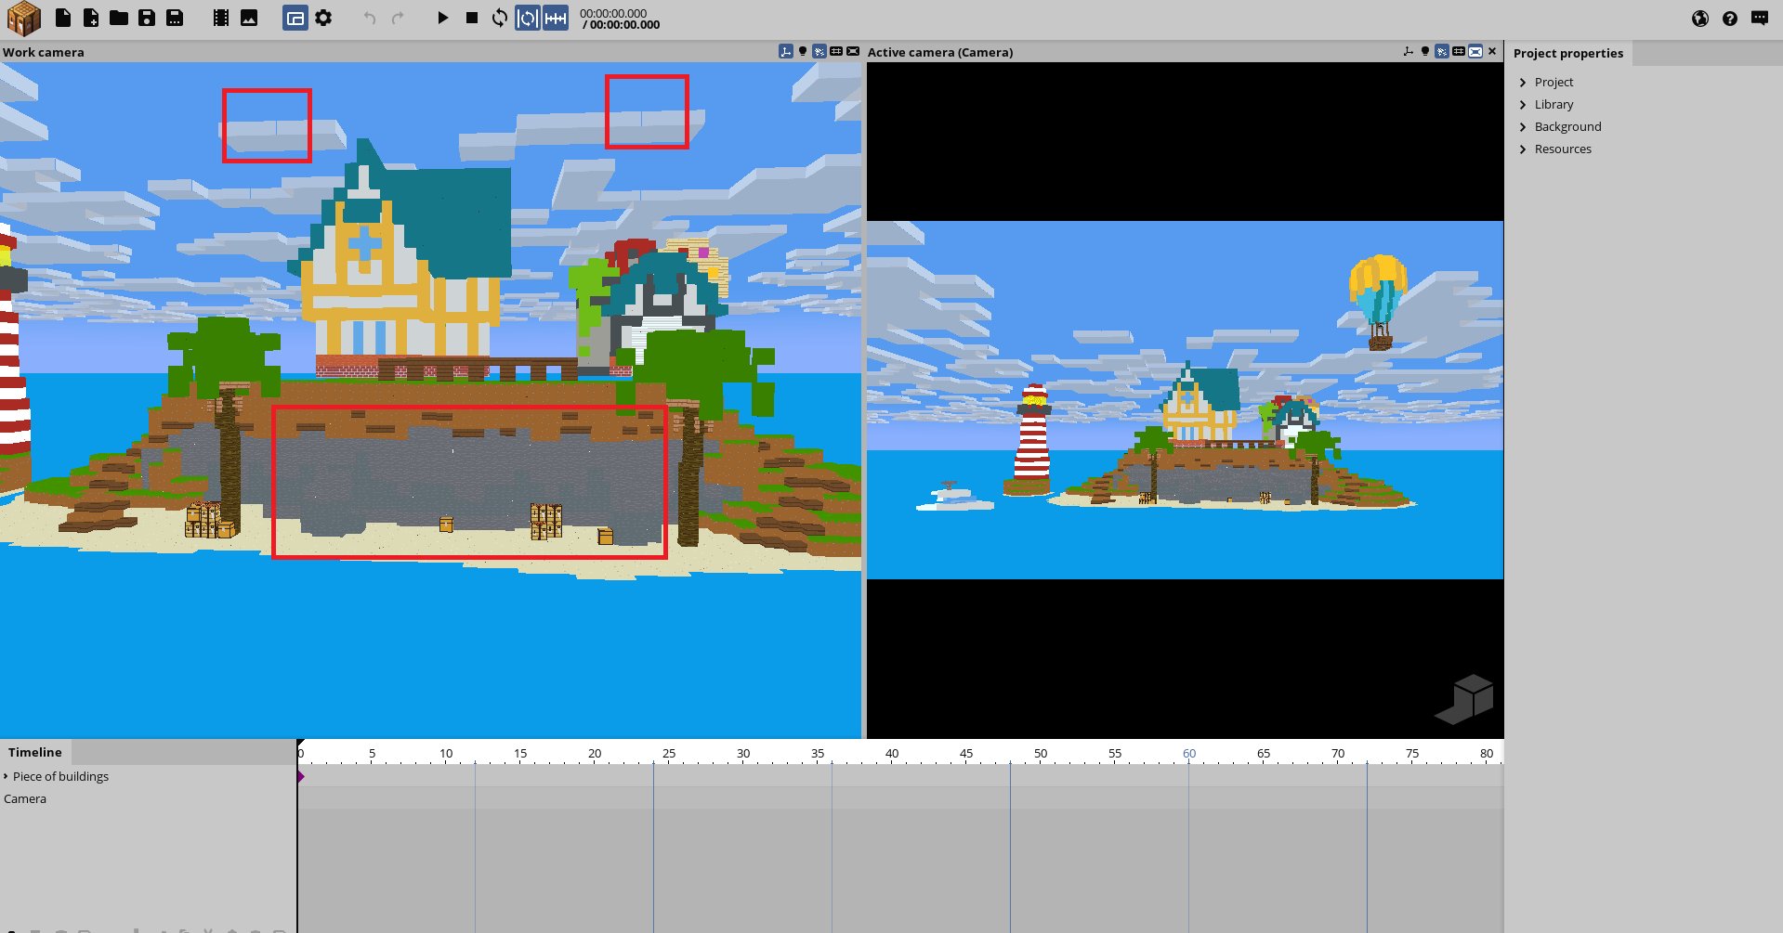Save the project with the floppy disk icon

coord(146,18)
